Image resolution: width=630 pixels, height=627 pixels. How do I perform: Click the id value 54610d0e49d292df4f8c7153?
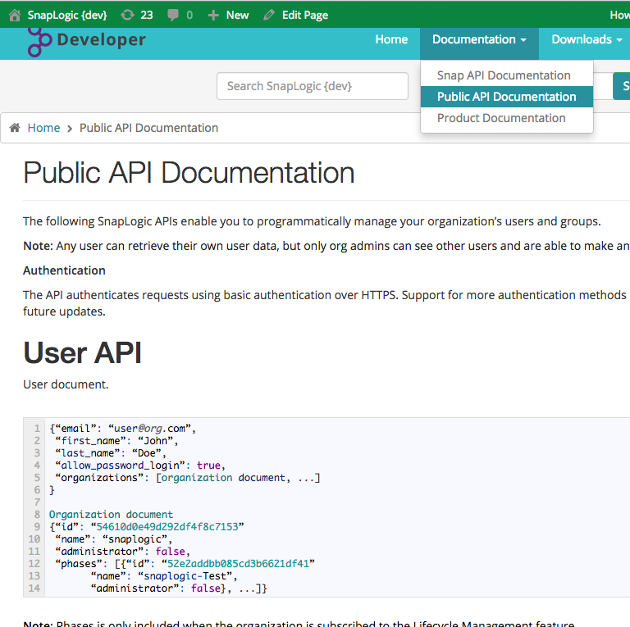(167, 527)
